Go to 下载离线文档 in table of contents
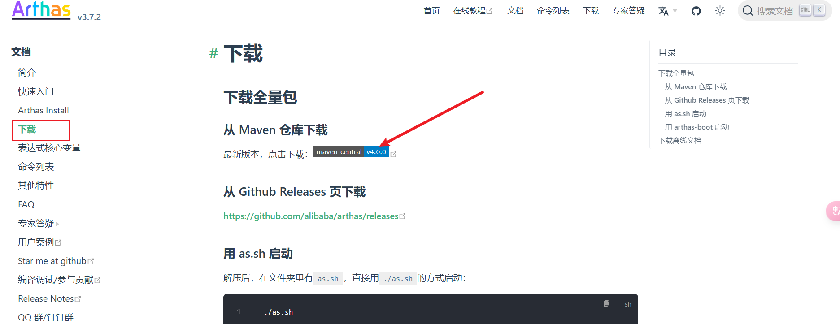Screen dimensions: 840x324 (679, 140)
